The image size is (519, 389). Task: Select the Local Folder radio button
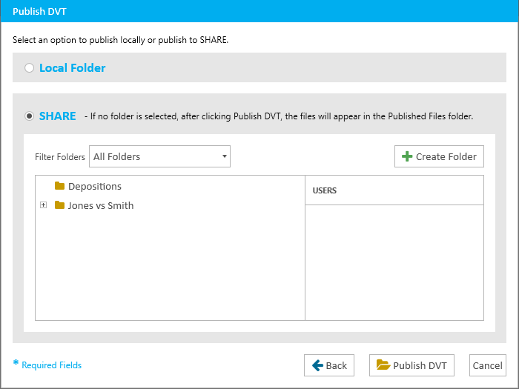point(29,68)
